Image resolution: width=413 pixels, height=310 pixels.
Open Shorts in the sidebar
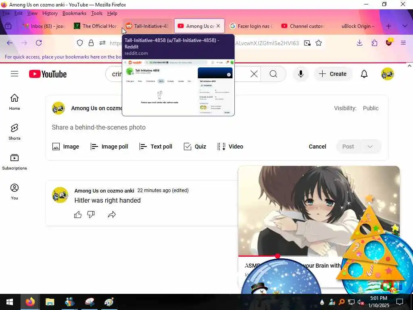(15, 132)
